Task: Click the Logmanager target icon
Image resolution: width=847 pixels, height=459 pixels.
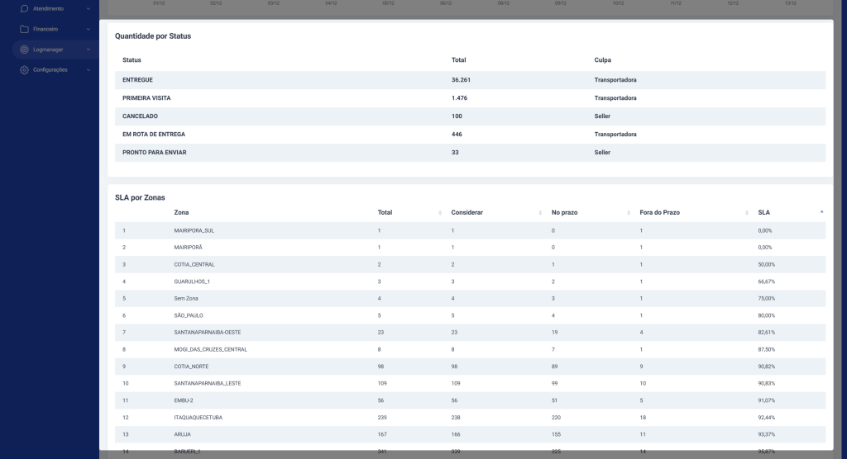Action: tap(24, 50)
